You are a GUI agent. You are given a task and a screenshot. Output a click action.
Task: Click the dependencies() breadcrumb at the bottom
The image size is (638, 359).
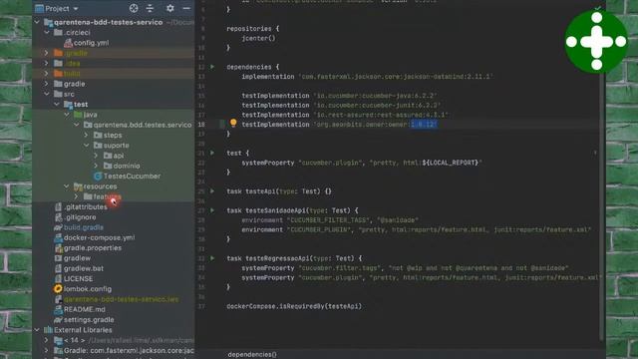(252, 355)
